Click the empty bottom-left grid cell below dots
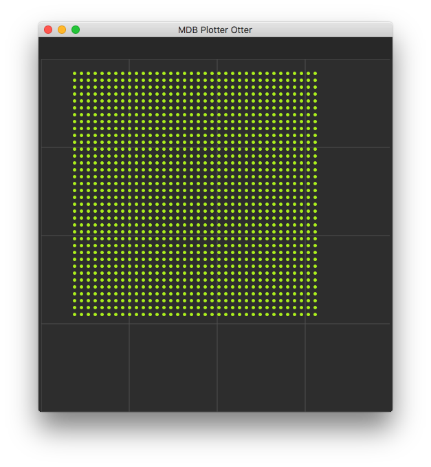Viewport: 431px width, 467px height. 85,366
